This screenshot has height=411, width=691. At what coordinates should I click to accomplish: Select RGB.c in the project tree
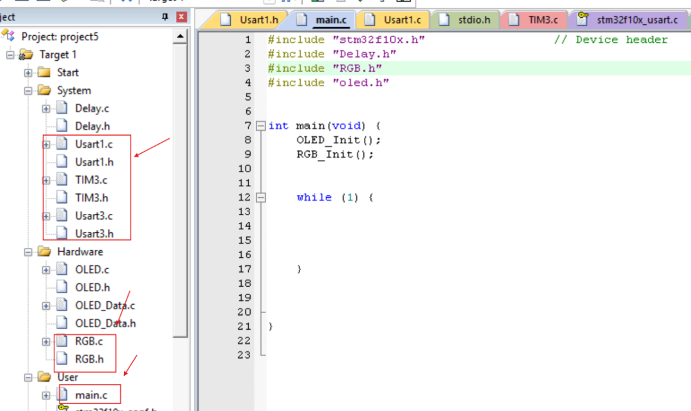(88, 341)
